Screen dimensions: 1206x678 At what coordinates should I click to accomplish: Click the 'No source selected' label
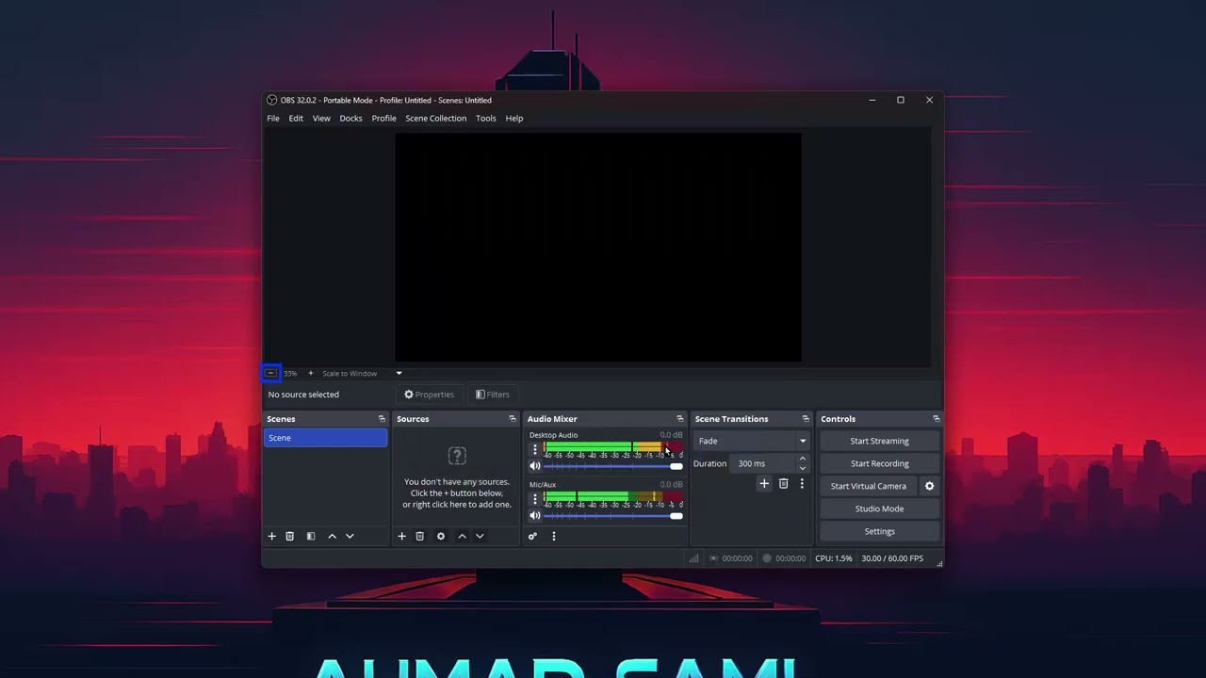pos(303,395)
